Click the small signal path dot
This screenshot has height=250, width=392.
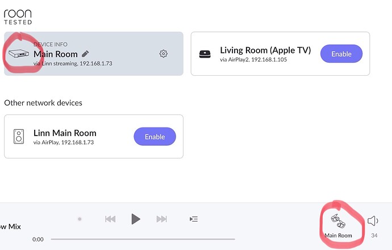[x=80, y=219]
